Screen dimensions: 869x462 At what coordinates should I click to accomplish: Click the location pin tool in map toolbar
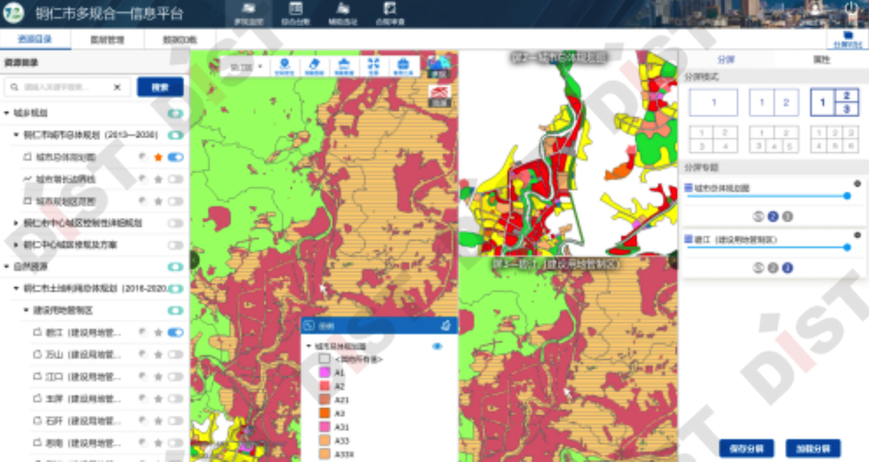(284, 65)
